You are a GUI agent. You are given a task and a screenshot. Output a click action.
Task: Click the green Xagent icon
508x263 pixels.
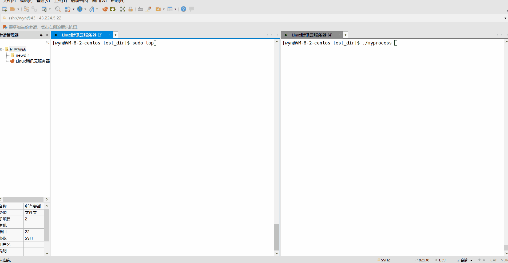(x=113, y=9)
